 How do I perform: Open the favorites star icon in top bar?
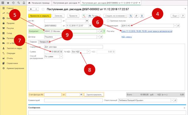pos(8,3)
